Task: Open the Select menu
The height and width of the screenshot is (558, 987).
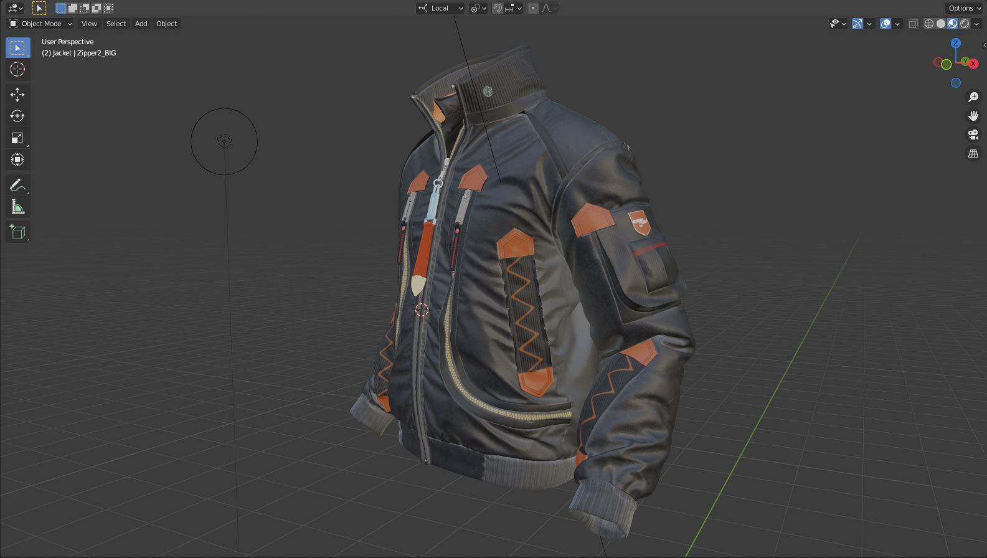Action: (116, 24)
